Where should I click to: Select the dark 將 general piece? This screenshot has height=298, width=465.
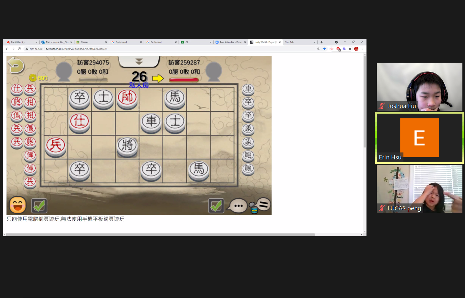click(127, 145)
